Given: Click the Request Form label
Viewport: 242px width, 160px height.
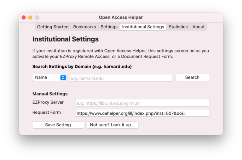Looking at the screenshot, I should 47,113.
